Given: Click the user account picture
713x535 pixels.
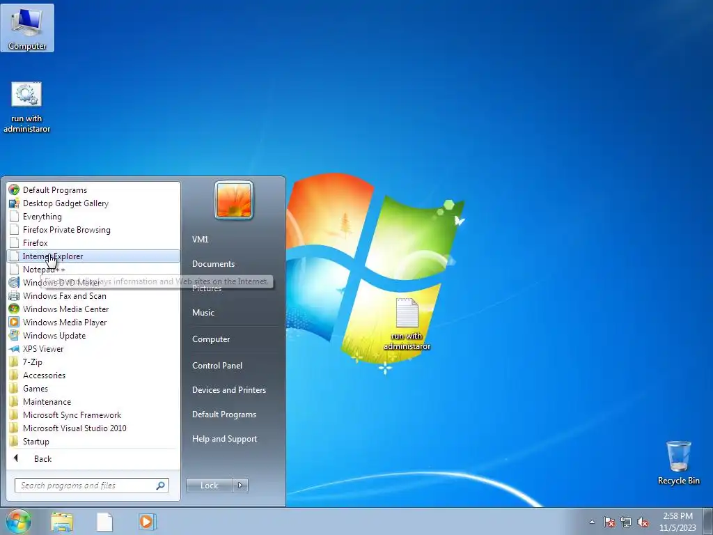Looking at the screenshot, I should click(x=234, y=200).
